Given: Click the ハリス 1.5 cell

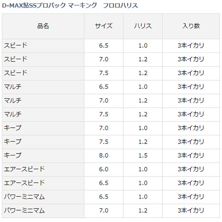Looking at the screenshot, I should [x=143, y=155].
